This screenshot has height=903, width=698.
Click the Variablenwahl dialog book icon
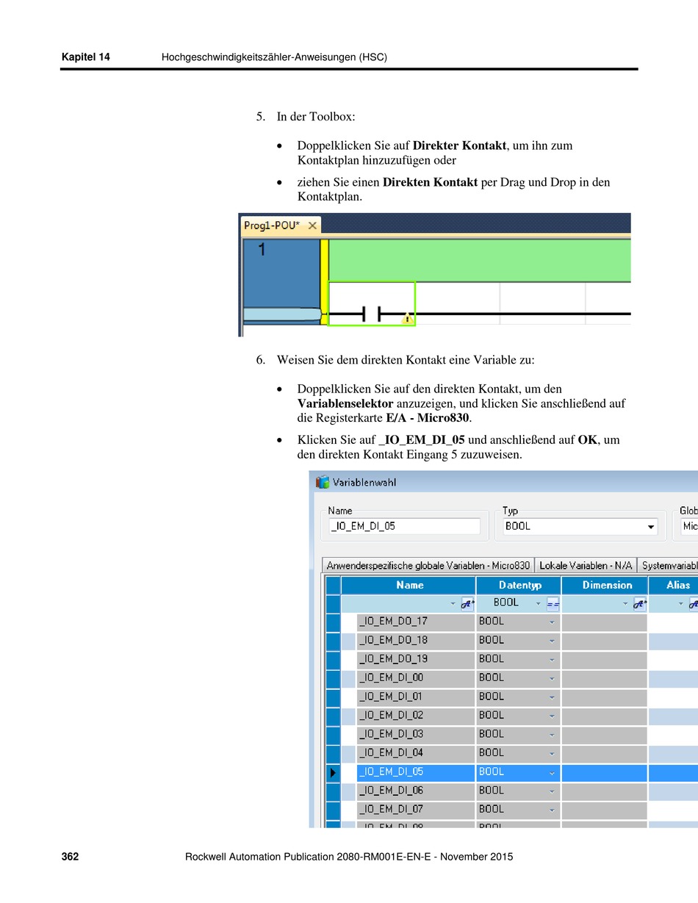coord(322,482)
